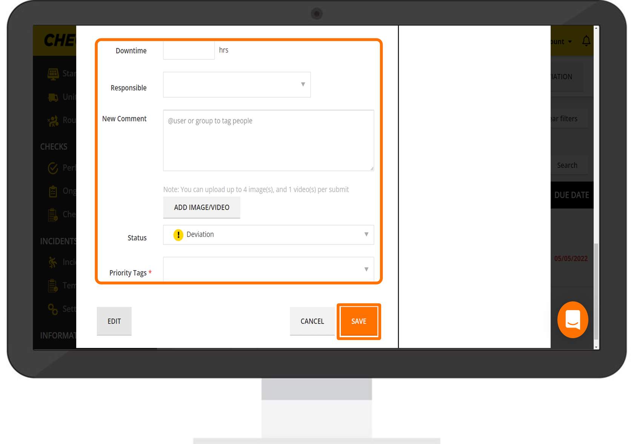Image resolution: width=634 pixels, height=444 pixels.
Task: Click the notification bell icon
Action: click(x=586, y=41)
